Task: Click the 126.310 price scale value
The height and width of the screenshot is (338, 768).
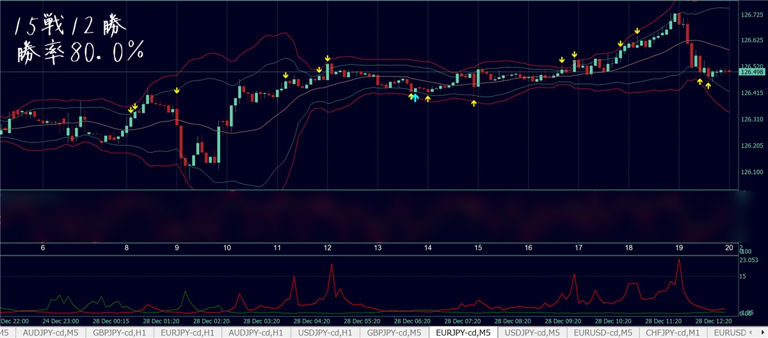Action: (751, 119)
